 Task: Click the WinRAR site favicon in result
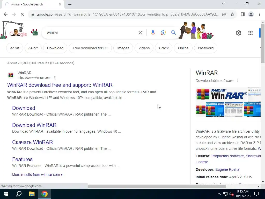coord(11,75)
